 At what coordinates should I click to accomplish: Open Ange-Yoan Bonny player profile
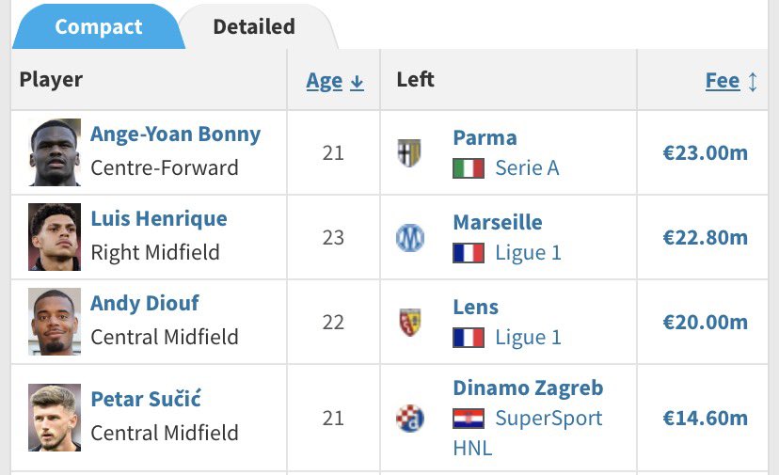(x=175, y=134)
